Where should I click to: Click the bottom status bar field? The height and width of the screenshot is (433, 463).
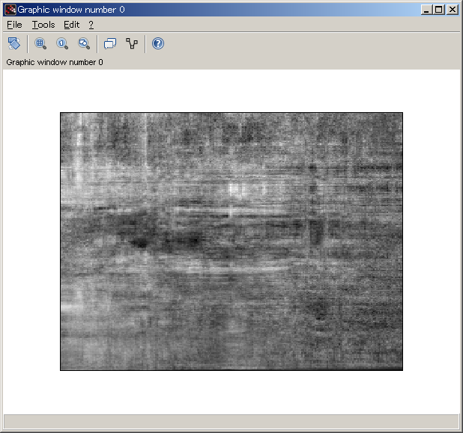tap(231, 422)
